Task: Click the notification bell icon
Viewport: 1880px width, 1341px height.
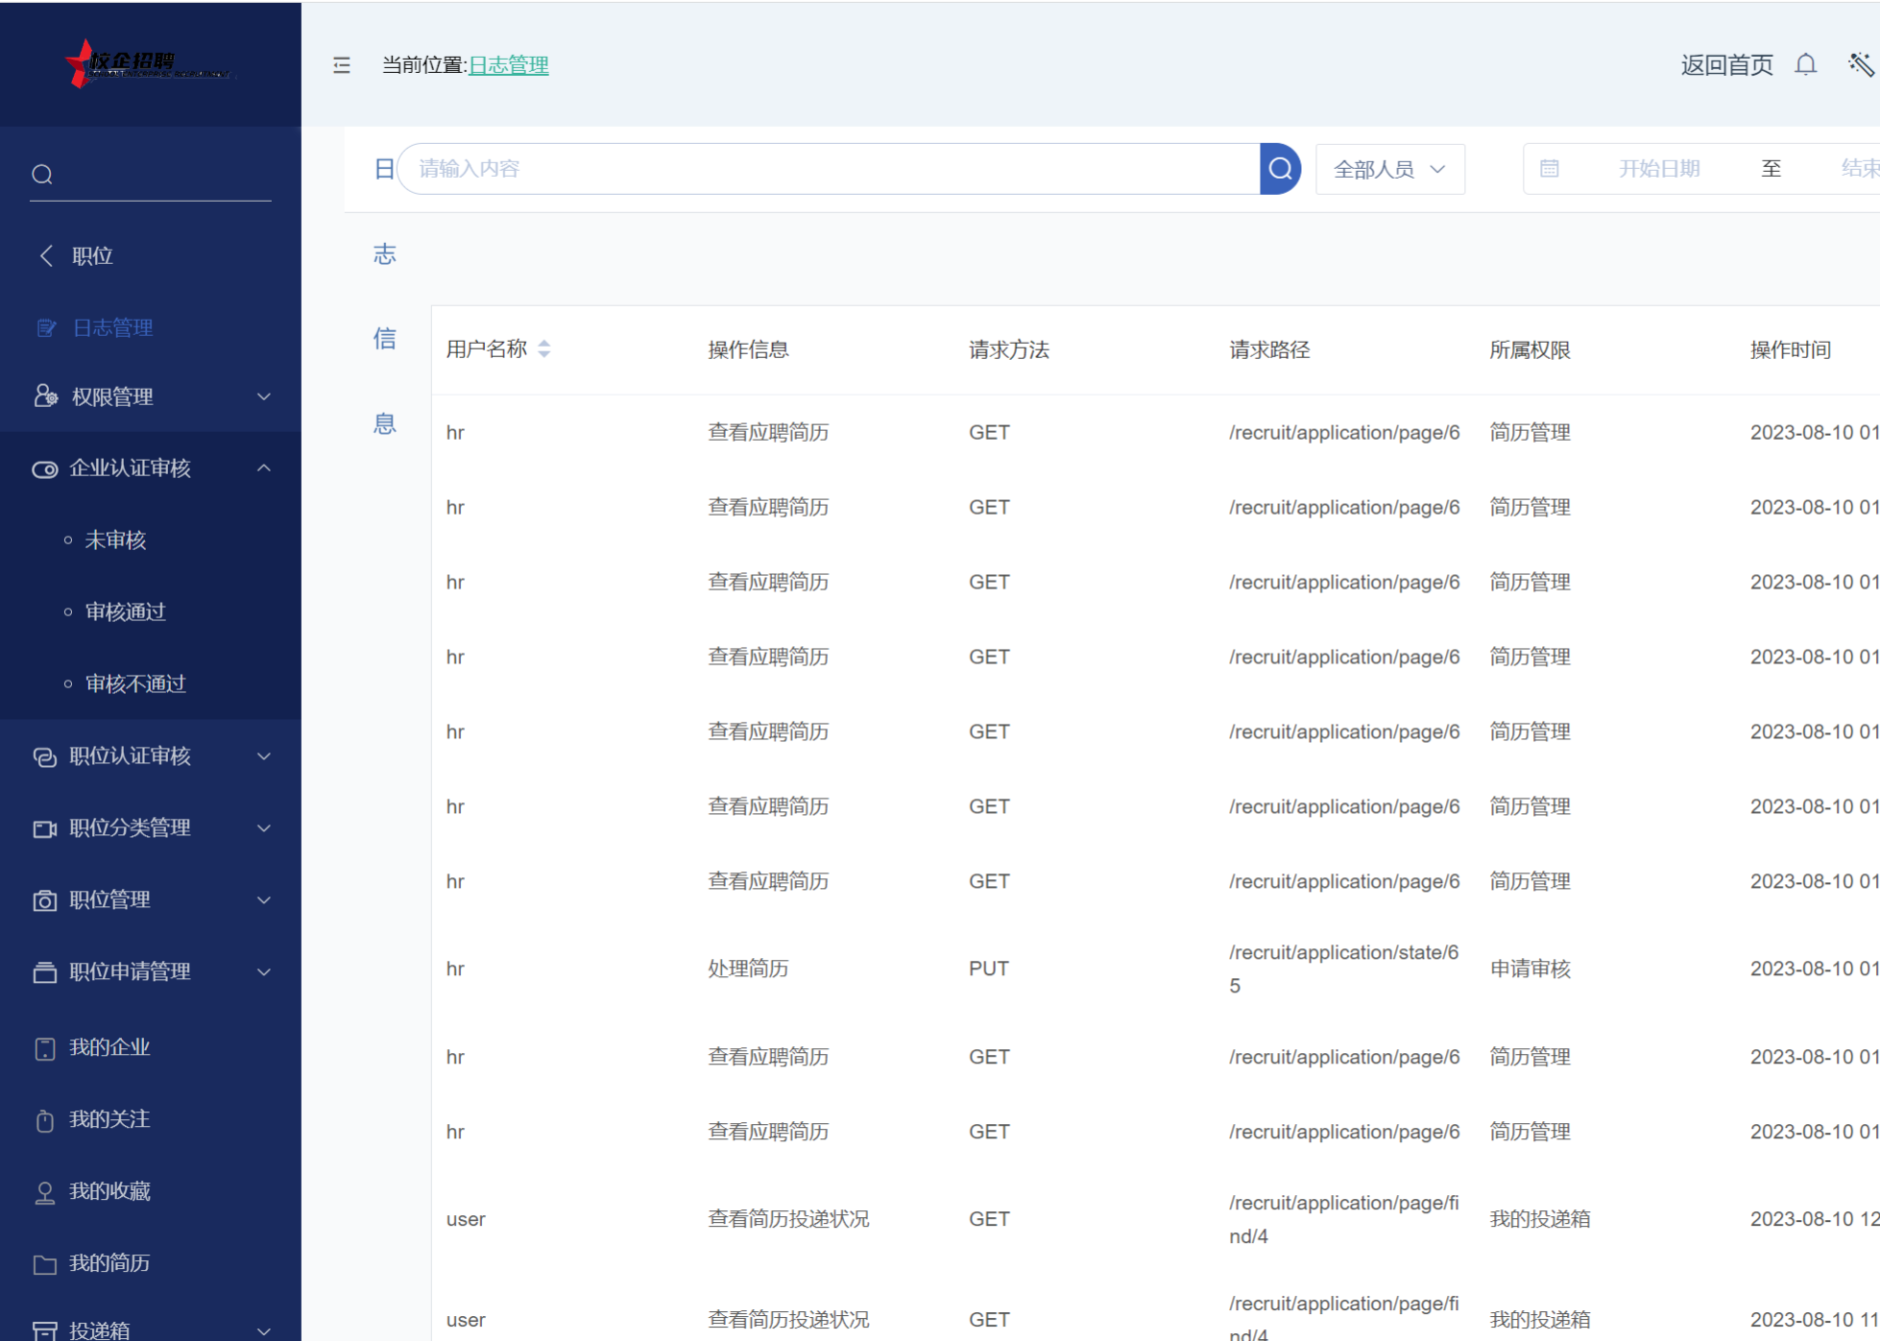Action: (x=1805, y=65)
